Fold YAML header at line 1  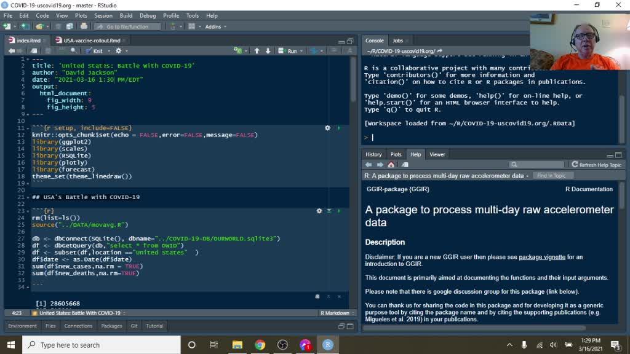[x=28, y=59]
